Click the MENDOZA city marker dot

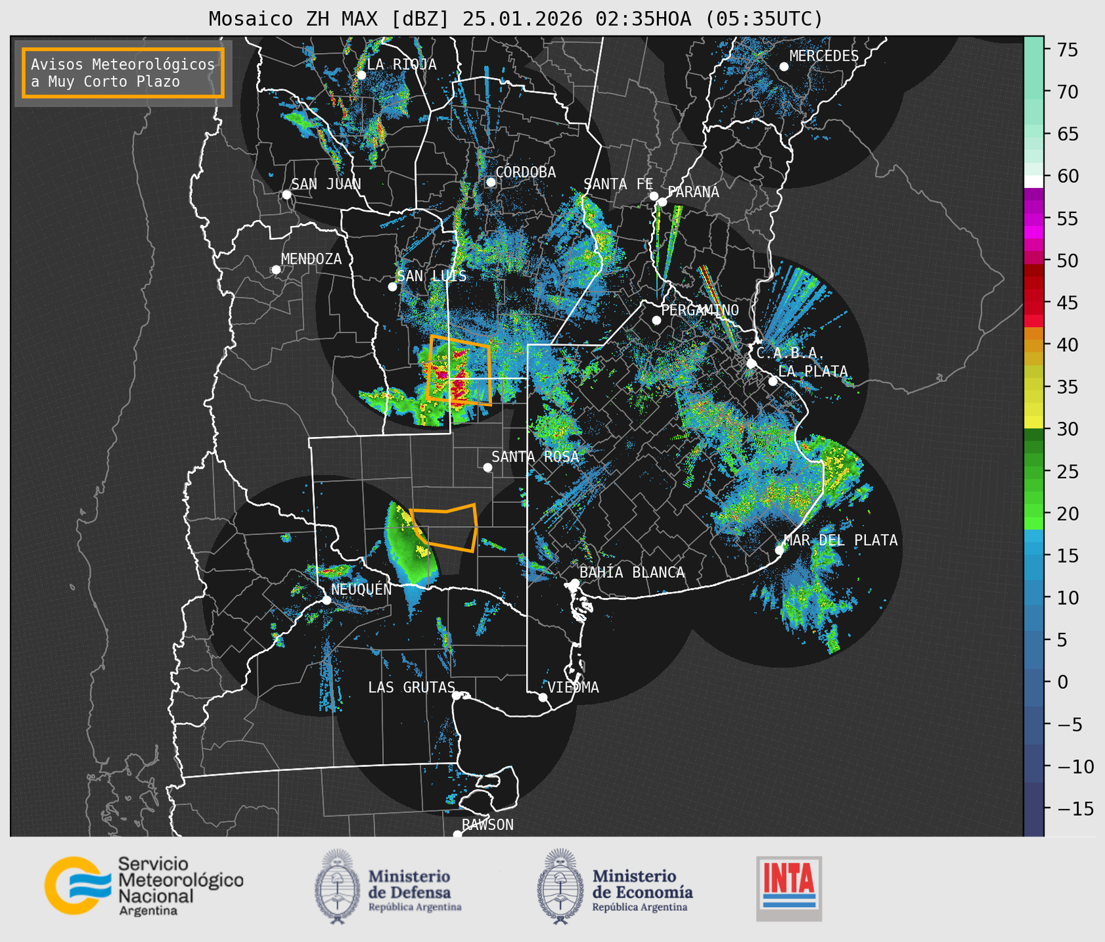click(276, 270)
